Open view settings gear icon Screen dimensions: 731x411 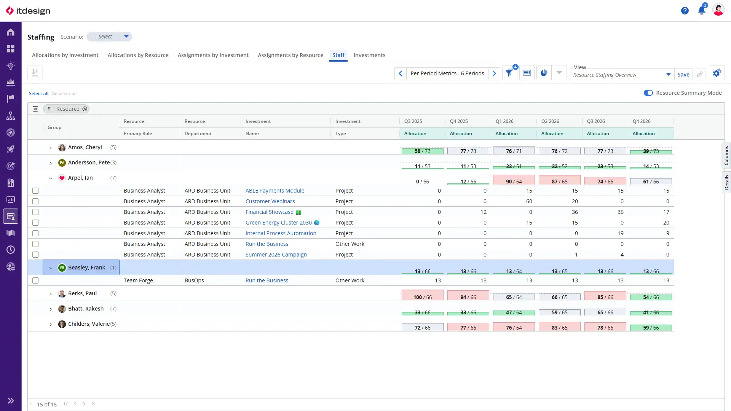click(x=717, y=73)
